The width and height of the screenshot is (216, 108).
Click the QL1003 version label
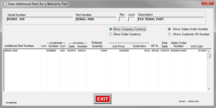(182, 102)
